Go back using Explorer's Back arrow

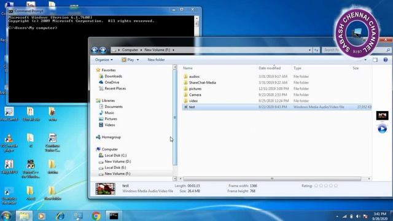click(x=95, y=50)
